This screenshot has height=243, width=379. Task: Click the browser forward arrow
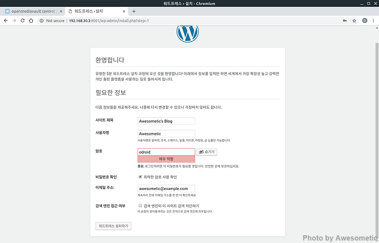(x=14, y=21)
